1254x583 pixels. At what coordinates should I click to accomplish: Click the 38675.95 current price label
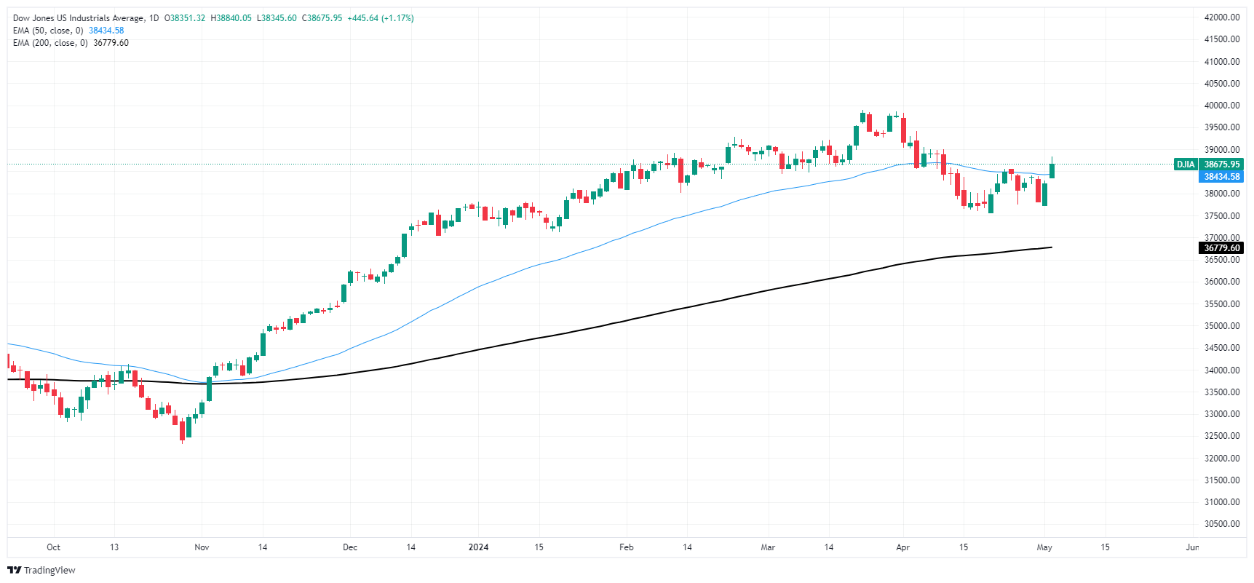tap(1221, 164)
